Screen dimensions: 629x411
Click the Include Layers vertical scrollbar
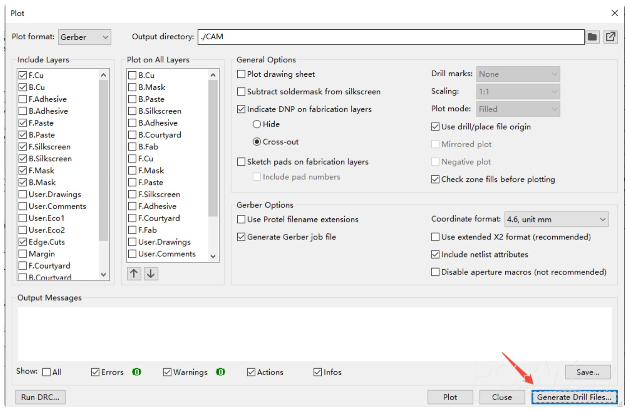tap(104, 159)
